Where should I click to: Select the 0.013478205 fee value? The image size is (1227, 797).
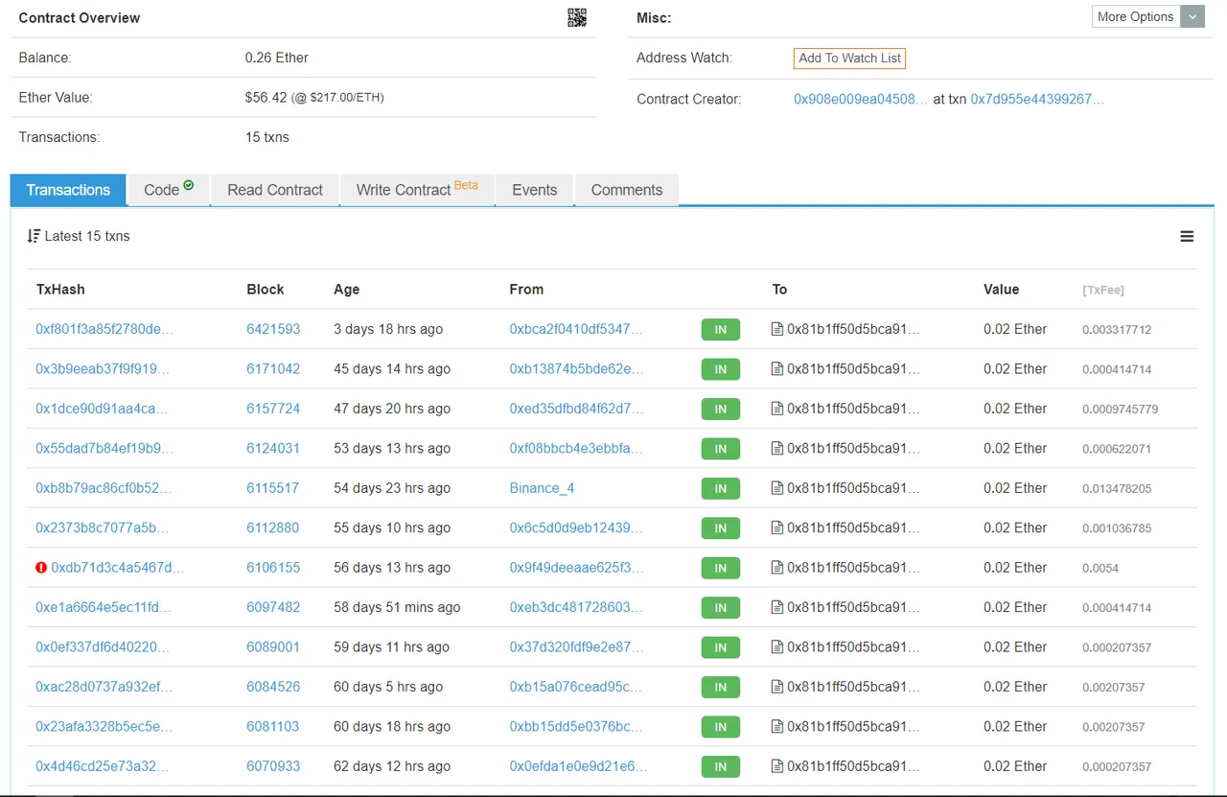[x=1117, y=489]
